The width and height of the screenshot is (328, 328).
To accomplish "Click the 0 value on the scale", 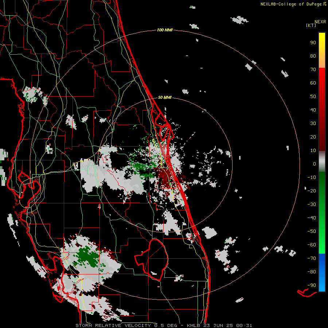I will click(315, 164).
